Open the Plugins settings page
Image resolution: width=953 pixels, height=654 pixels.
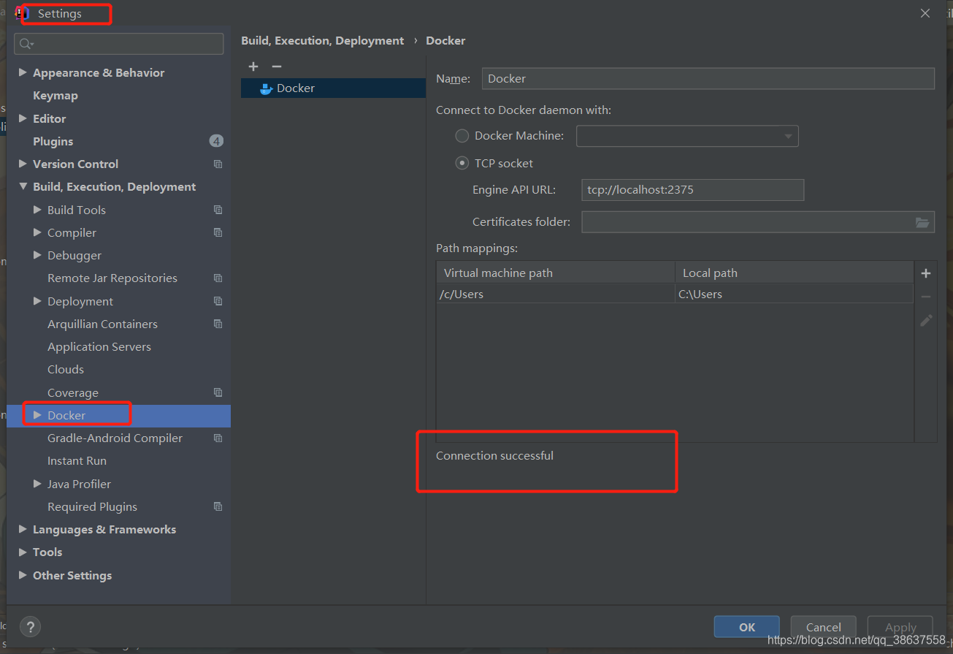point(53,141)
